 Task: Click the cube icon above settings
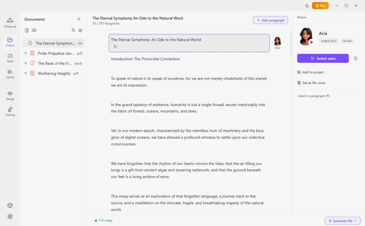(10, 205)
